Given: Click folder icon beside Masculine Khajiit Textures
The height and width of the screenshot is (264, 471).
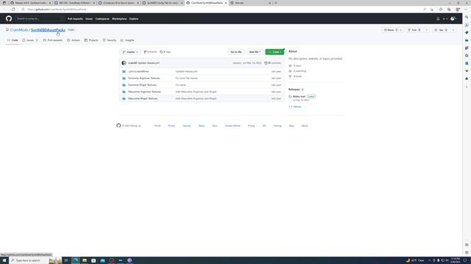Looking at the screenshot, I should (x=124, y=98).
